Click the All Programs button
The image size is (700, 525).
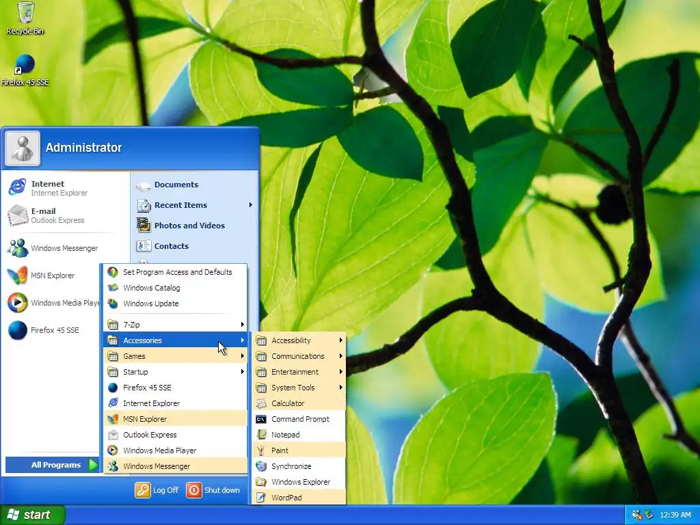[x=52, y=465]
